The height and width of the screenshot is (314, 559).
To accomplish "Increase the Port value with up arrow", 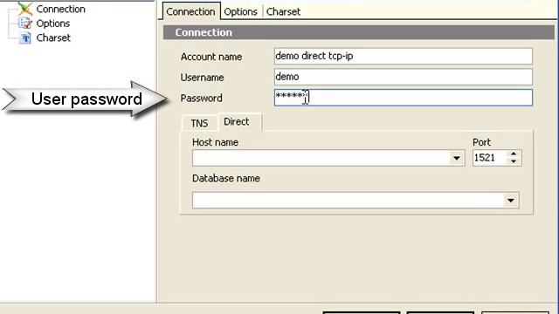I will click(x=514, y=154).
